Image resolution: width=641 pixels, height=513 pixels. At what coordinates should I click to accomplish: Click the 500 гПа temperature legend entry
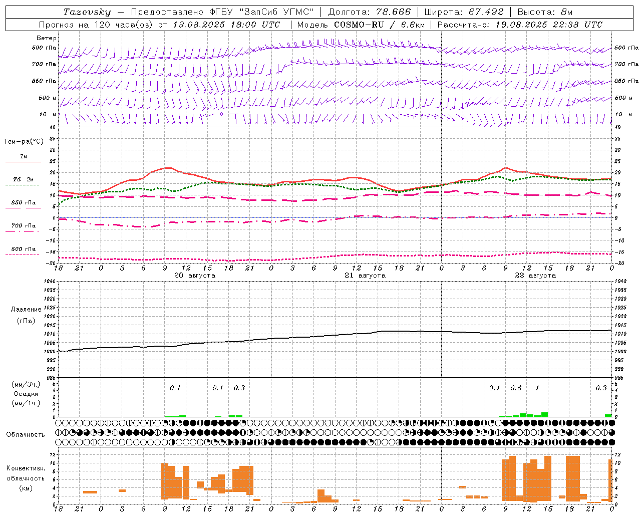tap(23, 251)
